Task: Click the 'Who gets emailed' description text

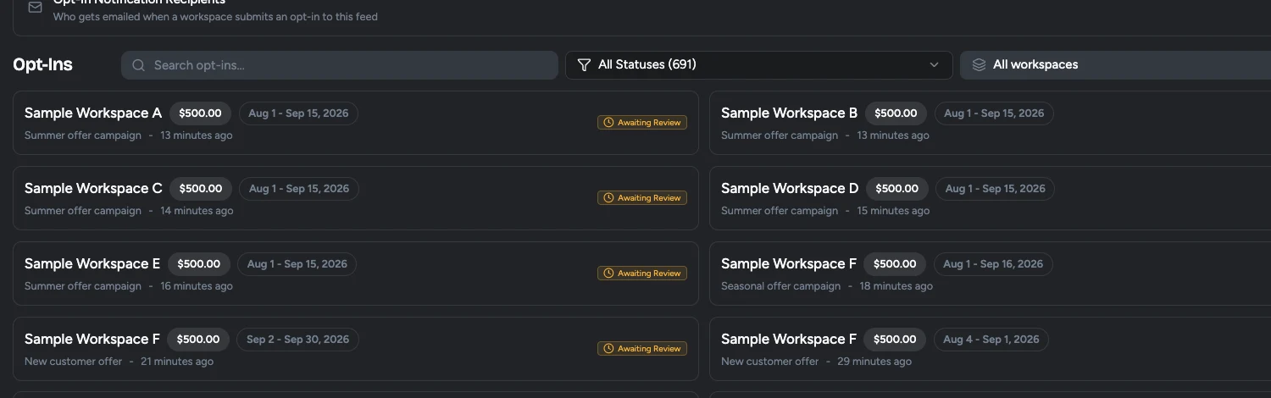Action: click(215, 17)
